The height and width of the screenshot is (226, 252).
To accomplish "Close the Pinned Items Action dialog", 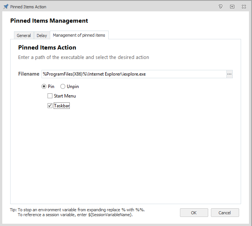I will [244, 6].
